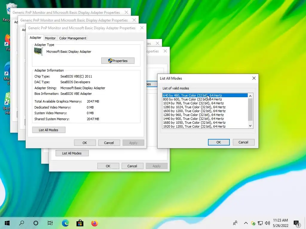Click Total Available Graphics Memory 2047 MB
The height and width of the screenshot is (229, 306).
[93, 101]
